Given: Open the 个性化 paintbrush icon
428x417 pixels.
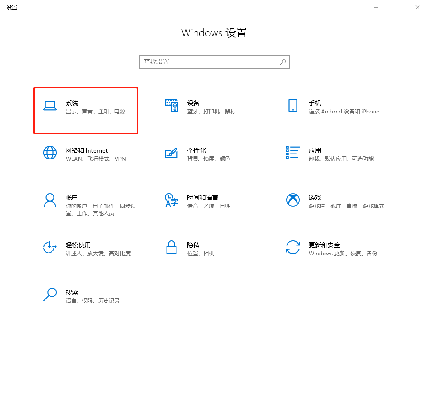Looking at the screenshot, I should click(171, 153).
